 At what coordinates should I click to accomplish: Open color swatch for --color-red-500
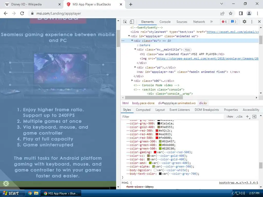coord(157,138)
